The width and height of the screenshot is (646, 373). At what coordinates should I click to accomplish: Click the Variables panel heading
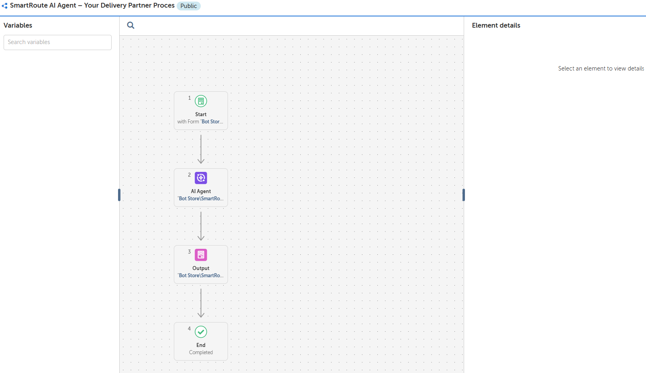coord(18,25)
